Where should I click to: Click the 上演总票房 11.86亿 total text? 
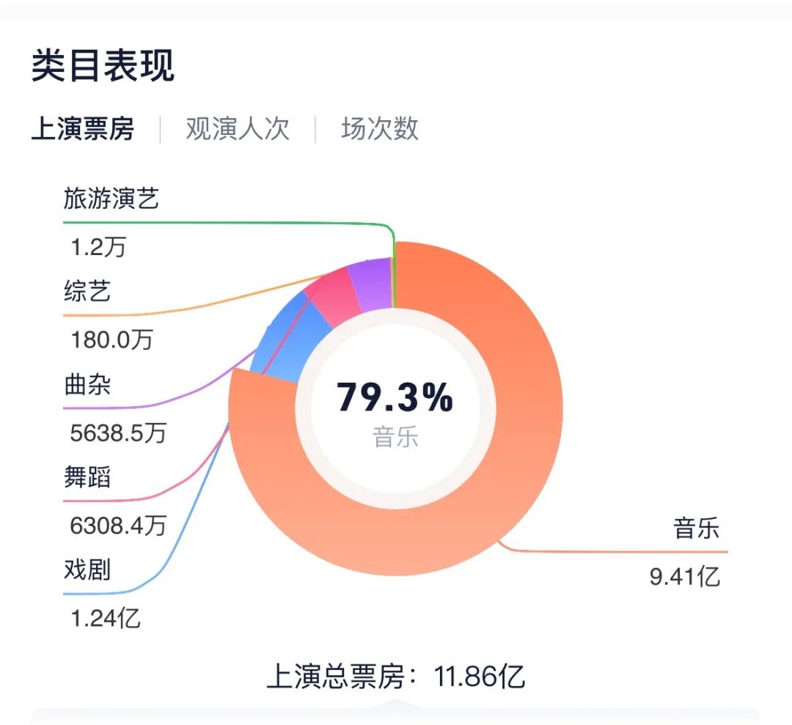395,677
